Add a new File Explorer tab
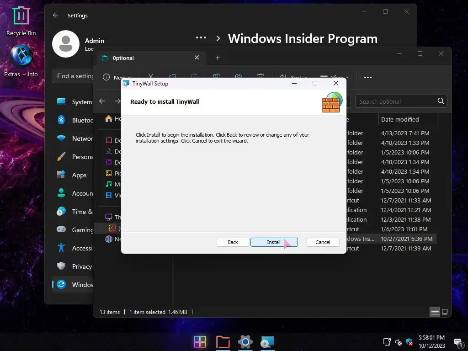The width and height of the screenshot is (468, 351). 218,58
